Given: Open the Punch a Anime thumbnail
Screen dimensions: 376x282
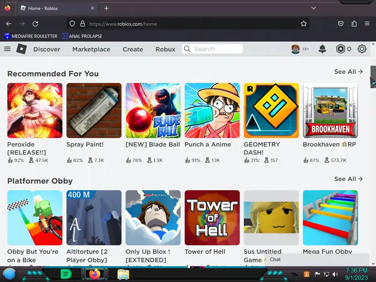Looking at the screenshot, I should pos(212,111).
